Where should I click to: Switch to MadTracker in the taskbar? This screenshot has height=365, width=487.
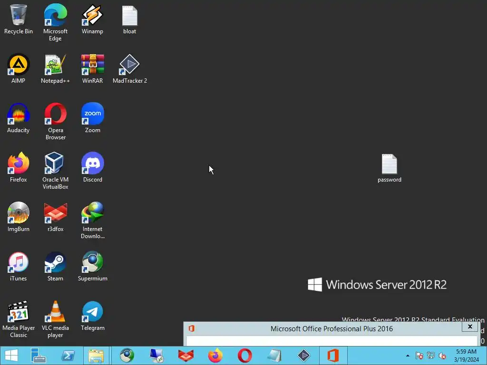304,355
